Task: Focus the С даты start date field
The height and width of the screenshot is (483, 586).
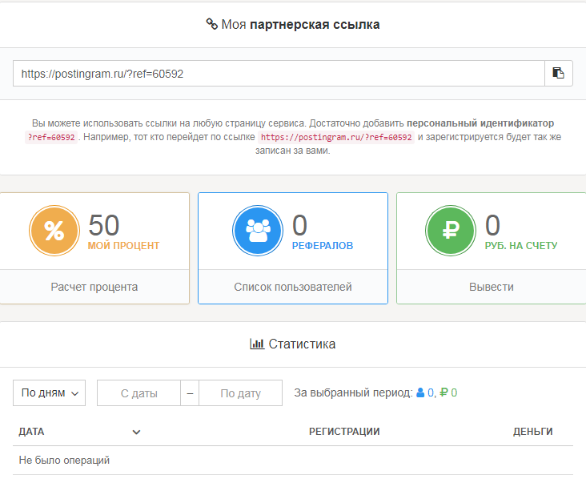Action: pos(139,393)
